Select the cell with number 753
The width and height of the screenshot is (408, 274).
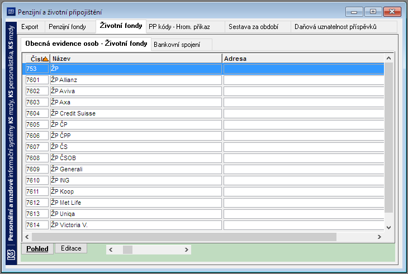(37, 69)
